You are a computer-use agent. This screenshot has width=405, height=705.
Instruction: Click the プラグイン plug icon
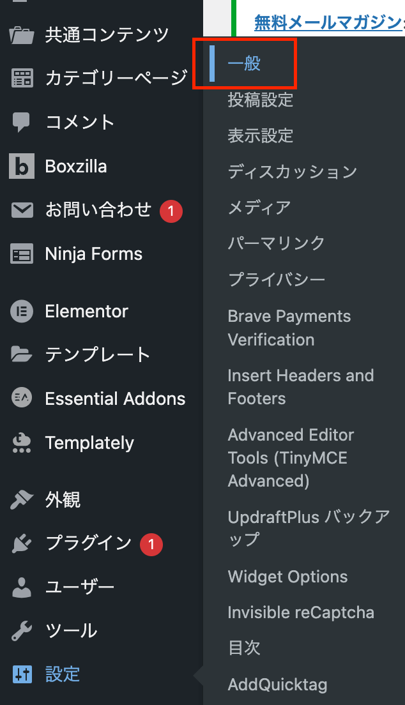22,543
